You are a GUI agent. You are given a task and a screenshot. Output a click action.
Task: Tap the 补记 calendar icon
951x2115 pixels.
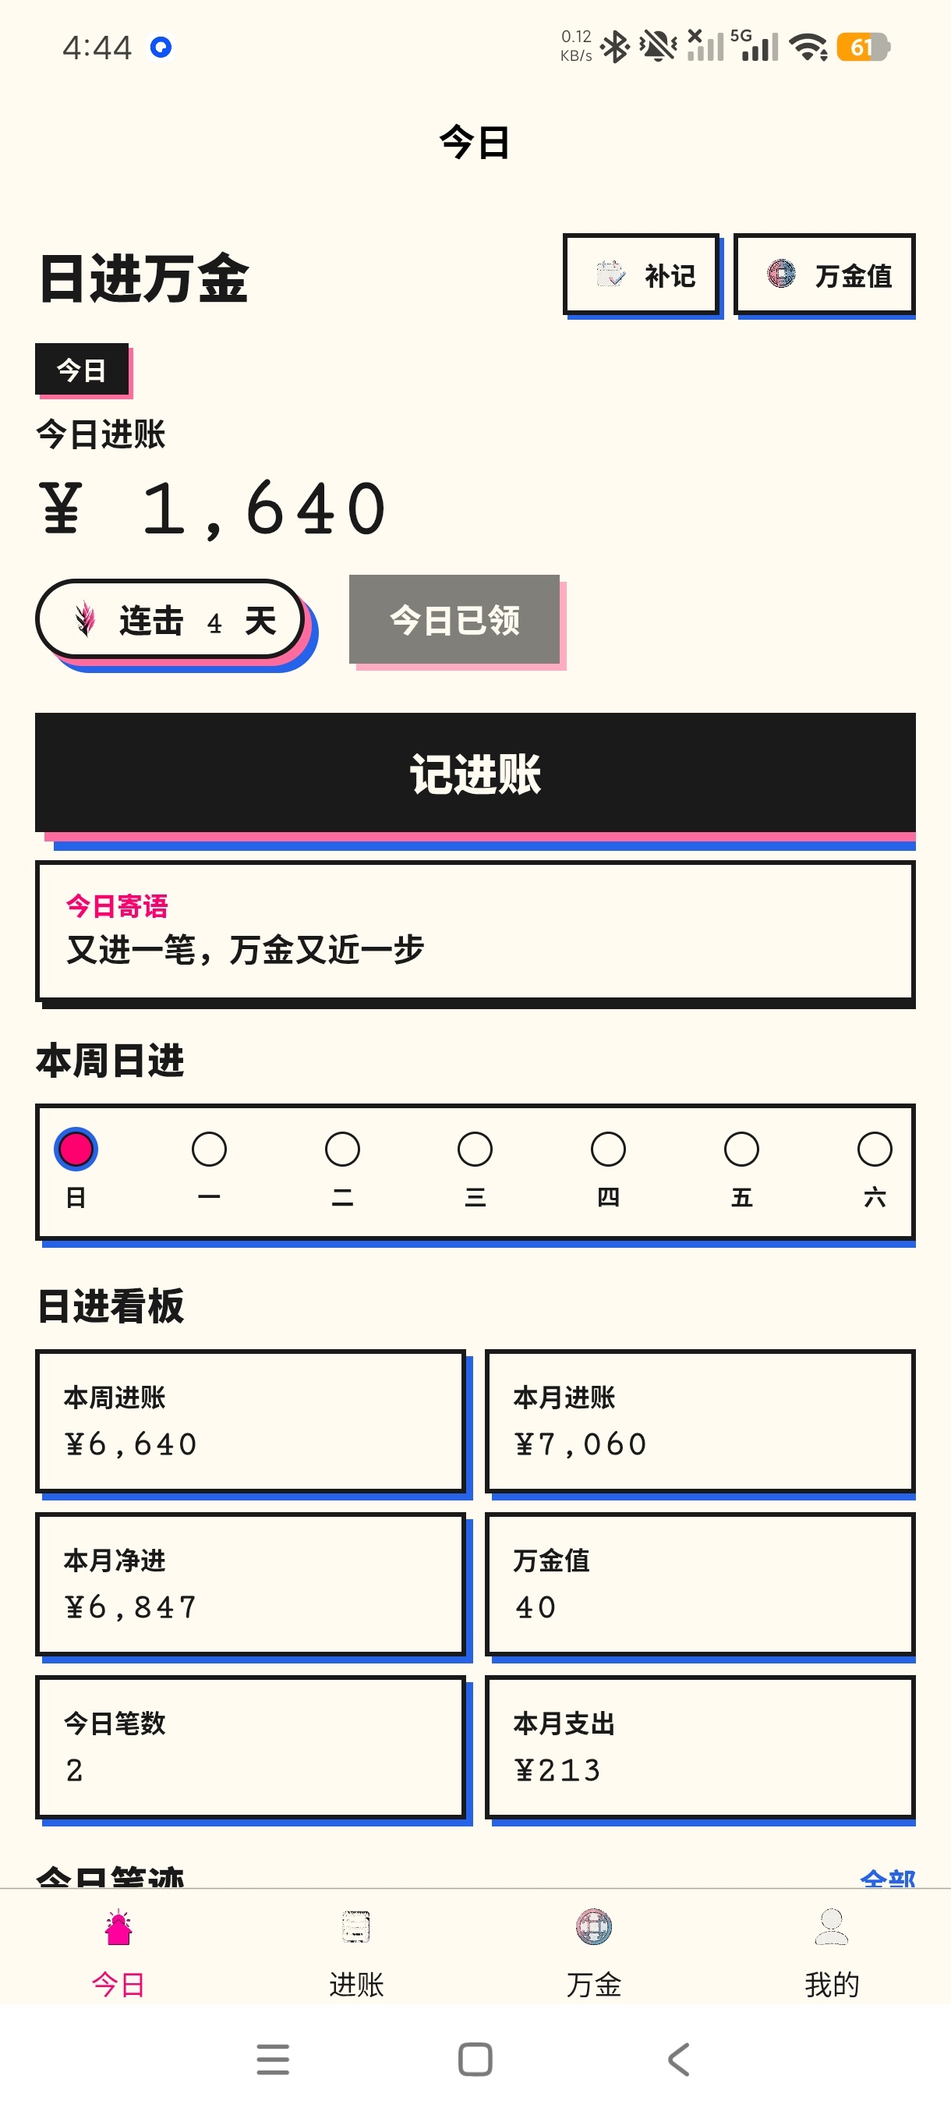(610, 275)
